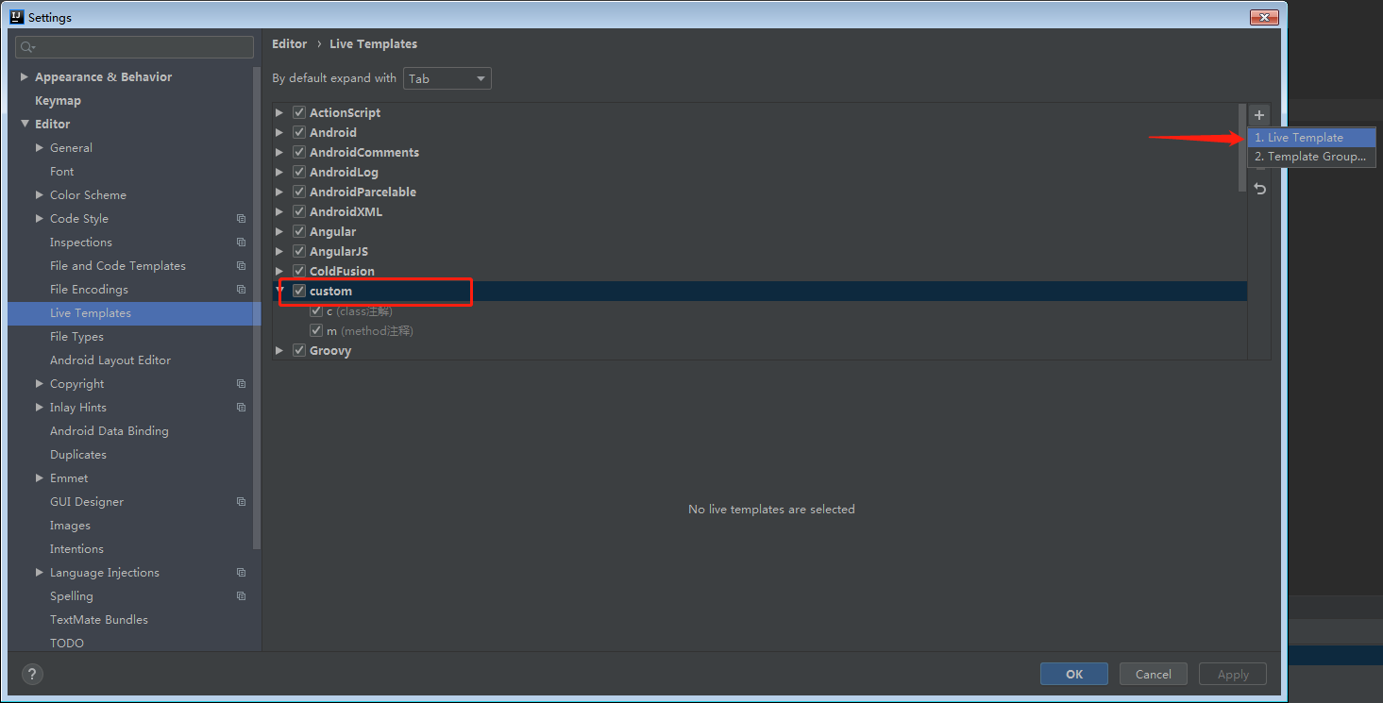The height and width of the screenshot is (703, 1383).
Task: Select the ColdFusion group row
Action: [760, 271]
